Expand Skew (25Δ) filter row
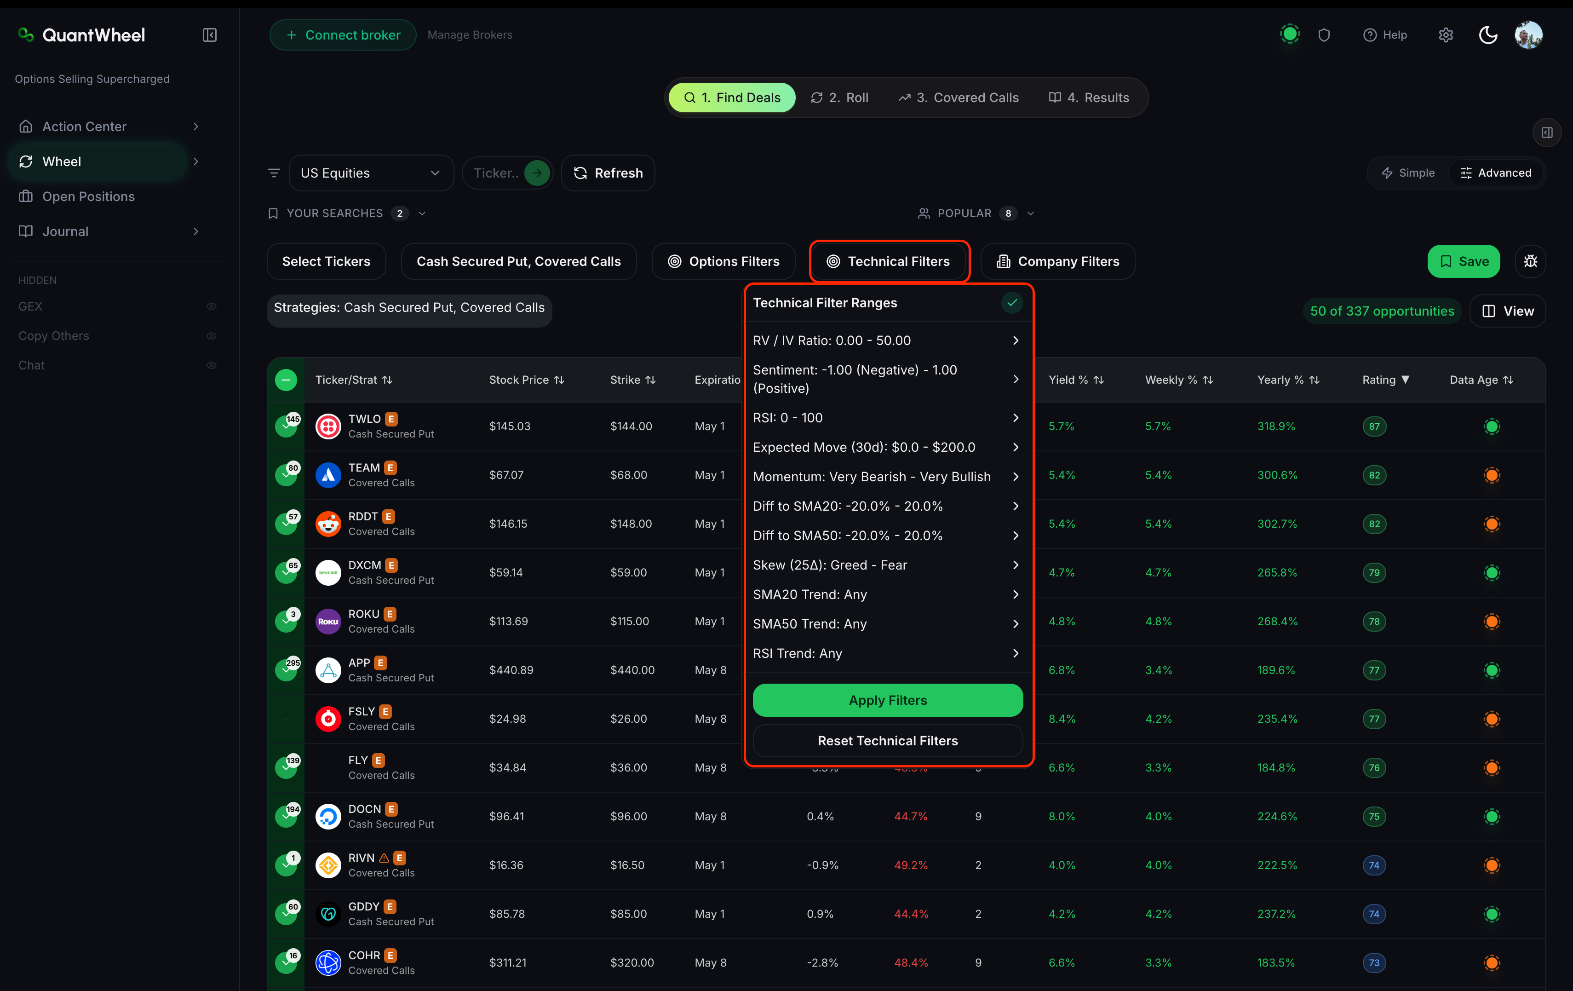This screenshot has width=1573, height=991. (887, 565)
